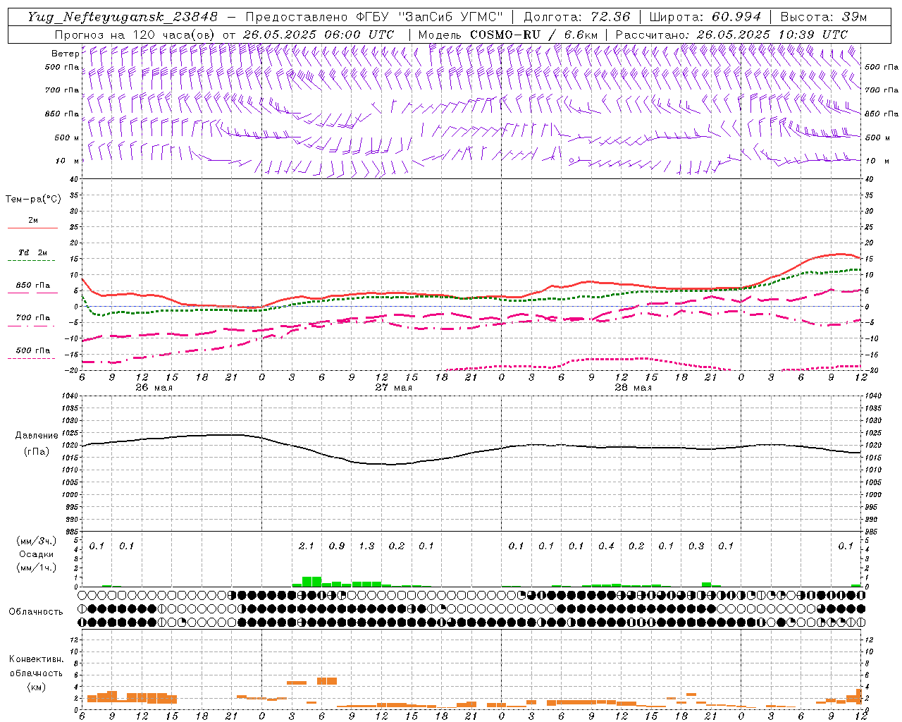Click the '(гПа)' unit label under Давление
This screenshot has height=722, width=902.
pyautogui.click(x=37, y=451)
